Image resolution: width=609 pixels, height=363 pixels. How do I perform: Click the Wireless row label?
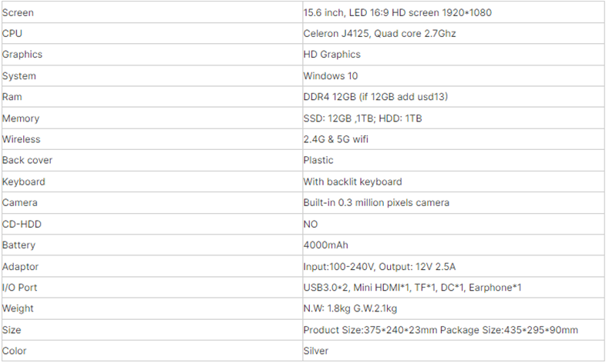point(152,139)
